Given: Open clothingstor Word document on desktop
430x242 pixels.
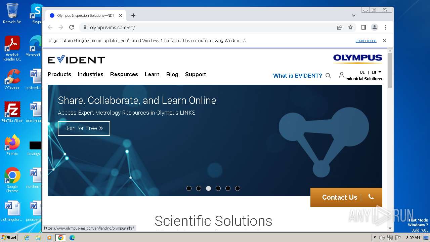Looking at the screenshot, I should pyautogui.click(x=12, y=211).
